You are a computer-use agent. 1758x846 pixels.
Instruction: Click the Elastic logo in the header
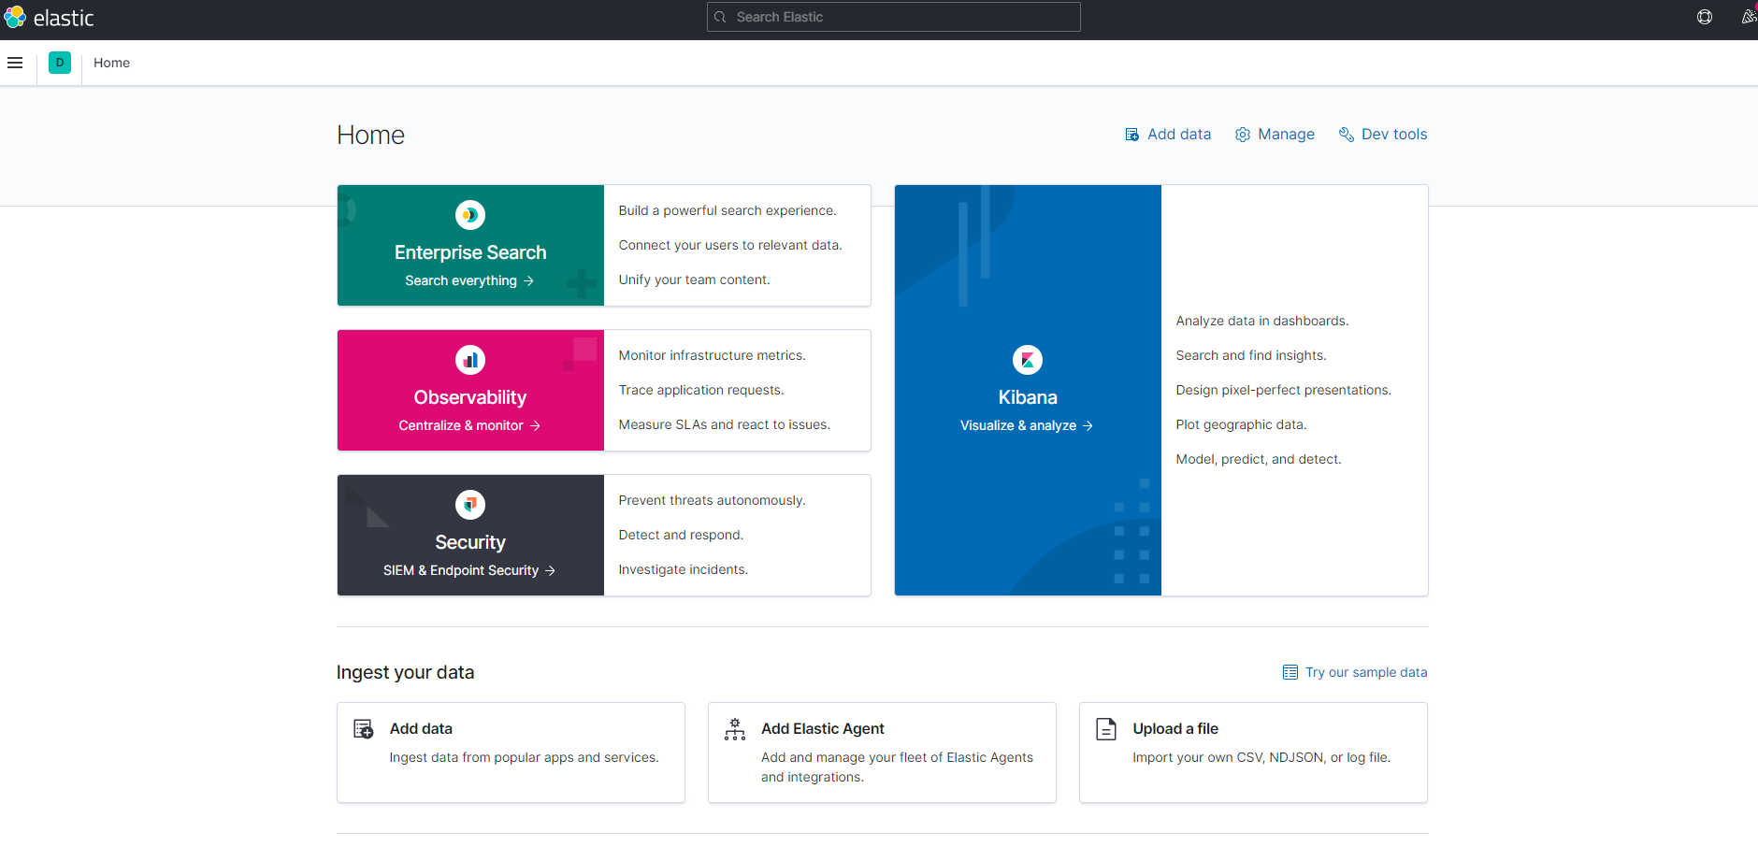(x=49, y=17)
